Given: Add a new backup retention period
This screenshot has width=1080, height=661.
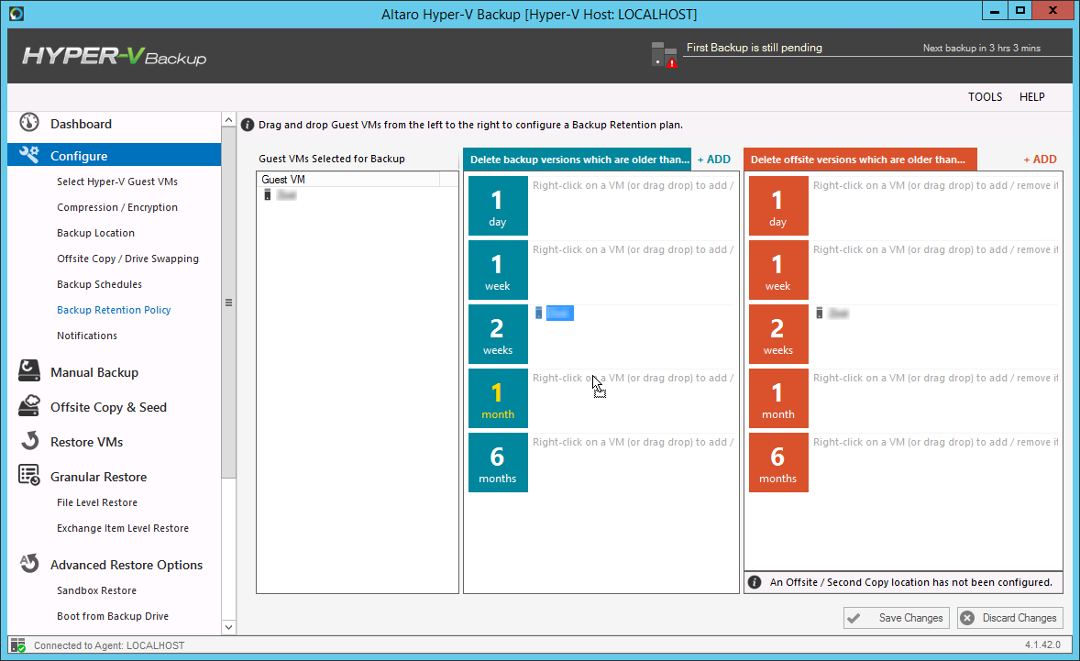Looking at the screenshot, I should (x=713, y=159).
